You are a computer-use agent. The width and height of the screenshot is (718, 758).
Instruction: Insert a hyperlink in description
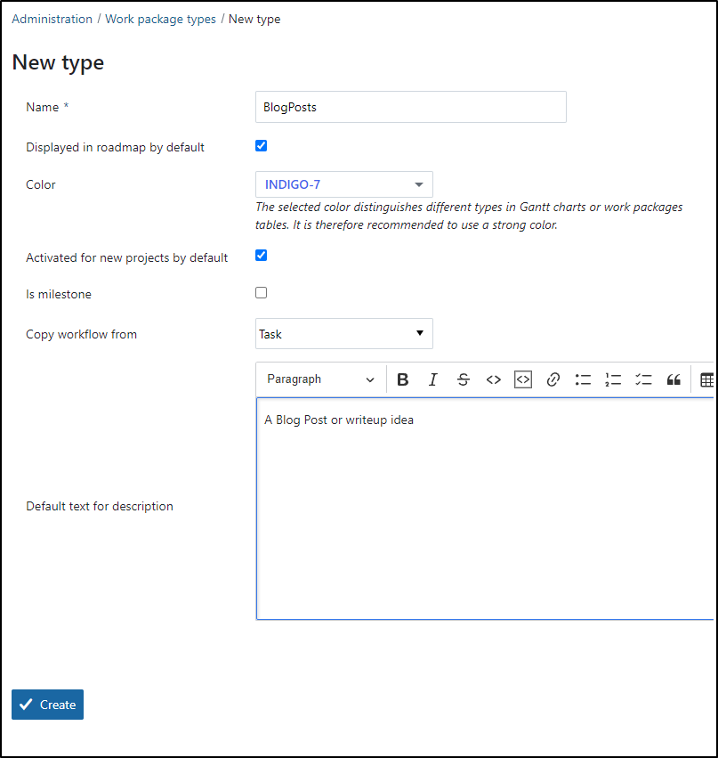click(553, 379)
